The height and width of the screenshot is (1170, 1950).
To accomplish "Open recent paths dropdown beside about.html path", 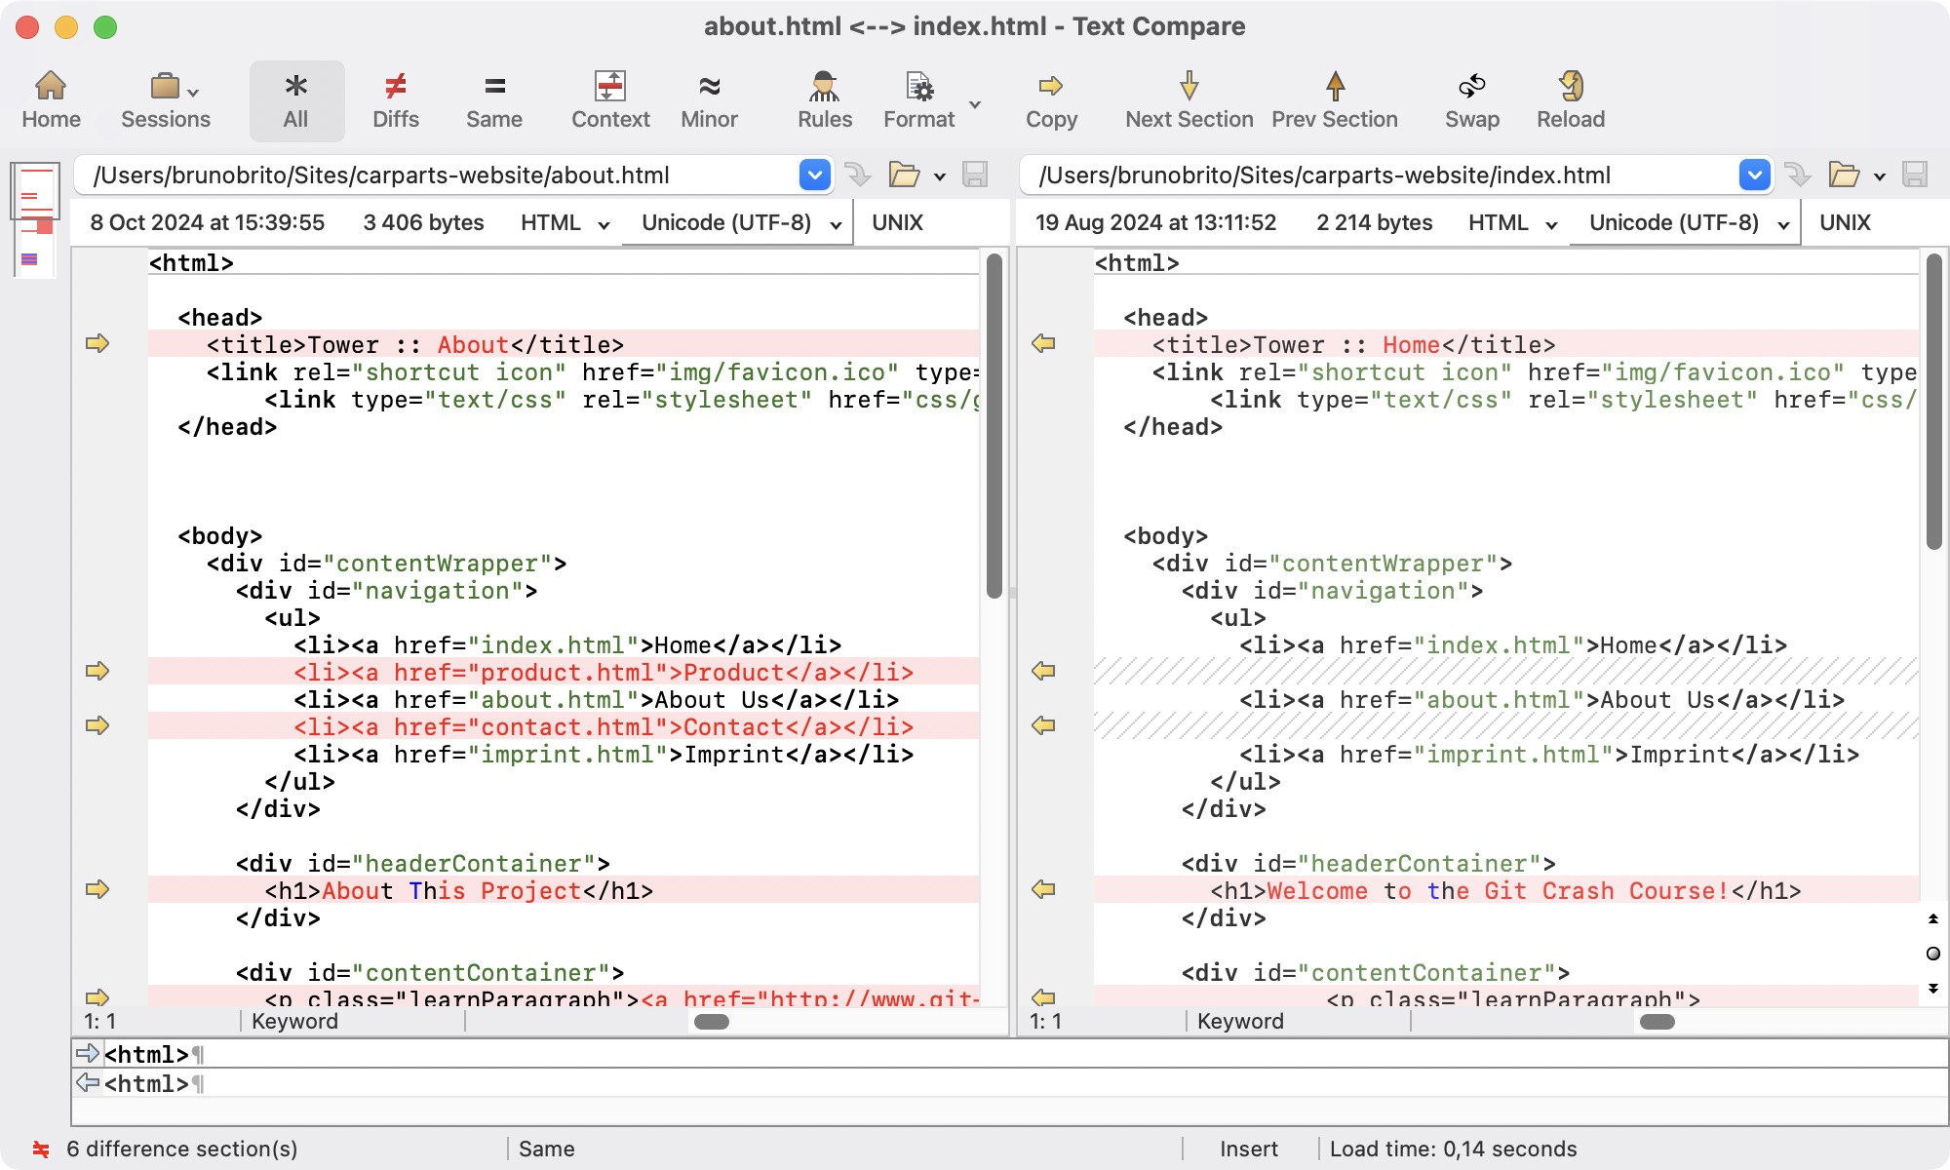I will (x=815, y=175).
